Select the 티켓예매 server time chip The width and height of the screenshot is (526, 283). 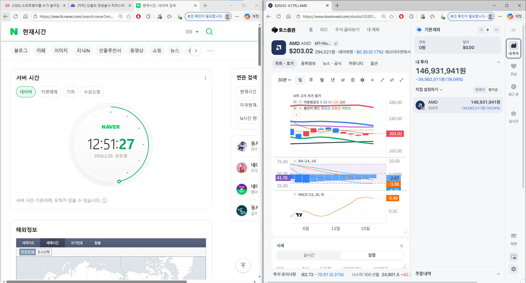coord(49,92)
